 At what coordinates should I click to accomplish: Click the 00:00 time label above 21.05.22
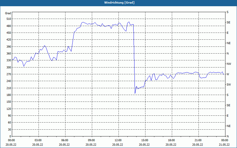[224, 140]
